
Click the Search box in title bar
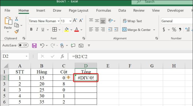tap(162, 2)
